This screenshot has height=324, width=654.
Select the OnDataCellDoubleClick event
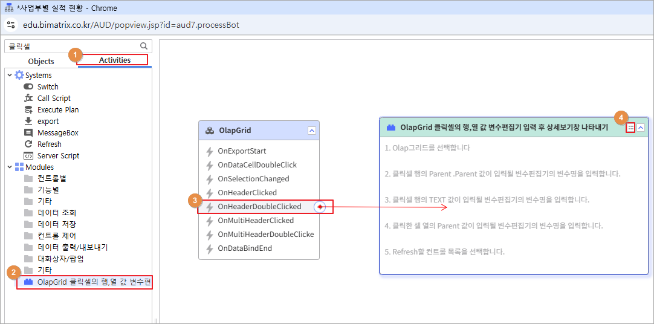click(257, 164)
